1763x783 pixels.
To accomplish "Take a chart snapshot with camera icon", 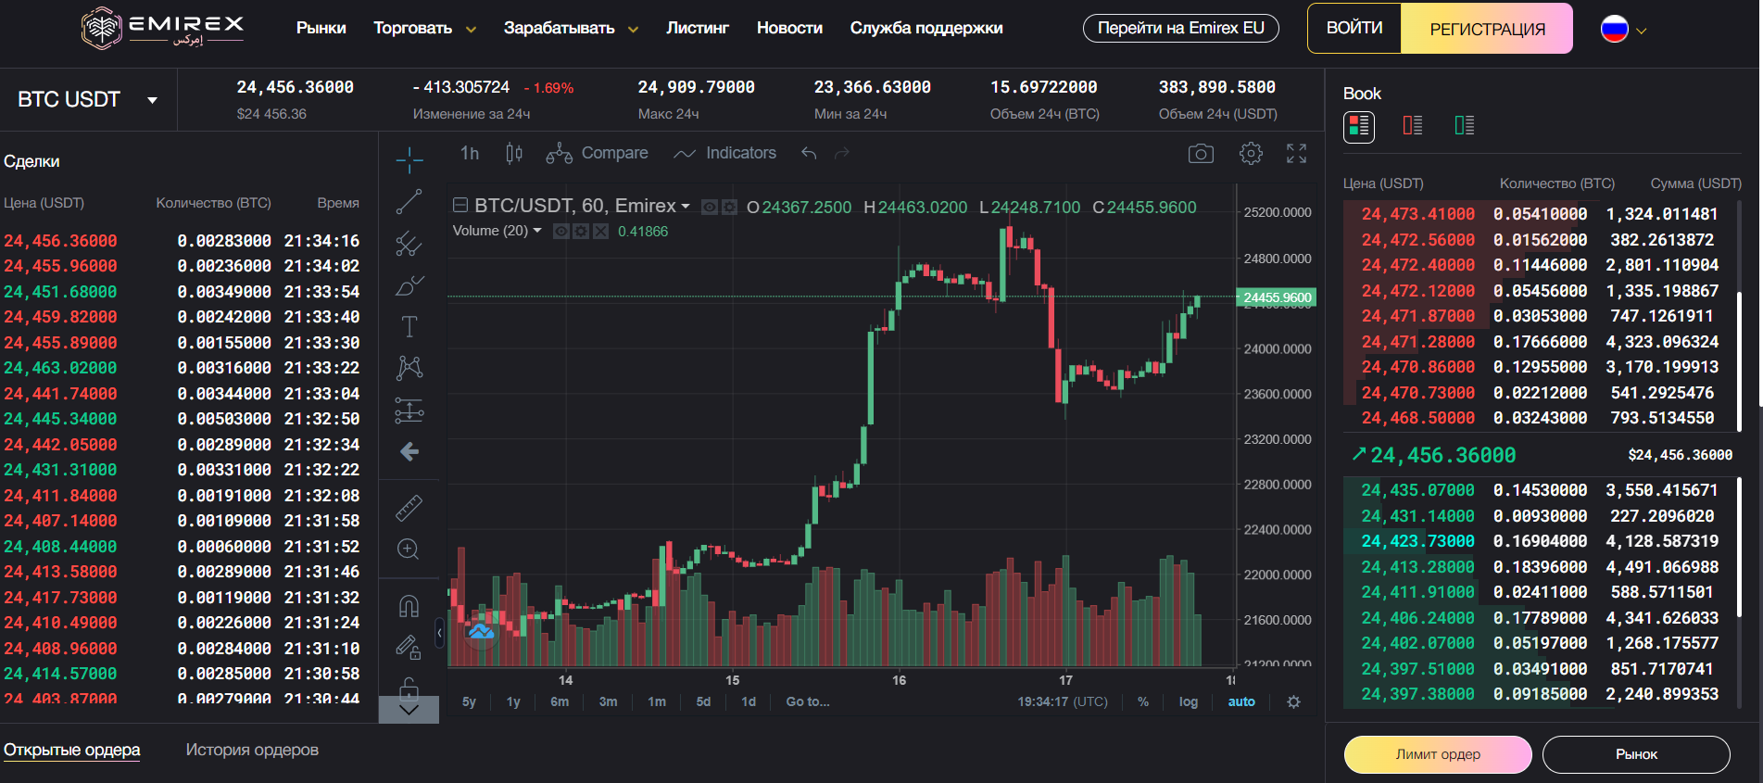I will tap(1201, 153).
